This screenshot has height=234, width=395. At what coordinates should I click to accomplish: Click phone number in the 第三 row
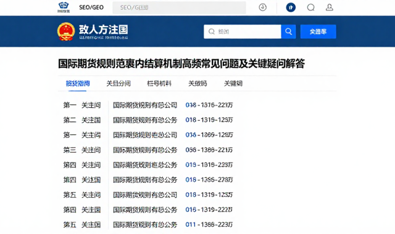tap(209, 150)
